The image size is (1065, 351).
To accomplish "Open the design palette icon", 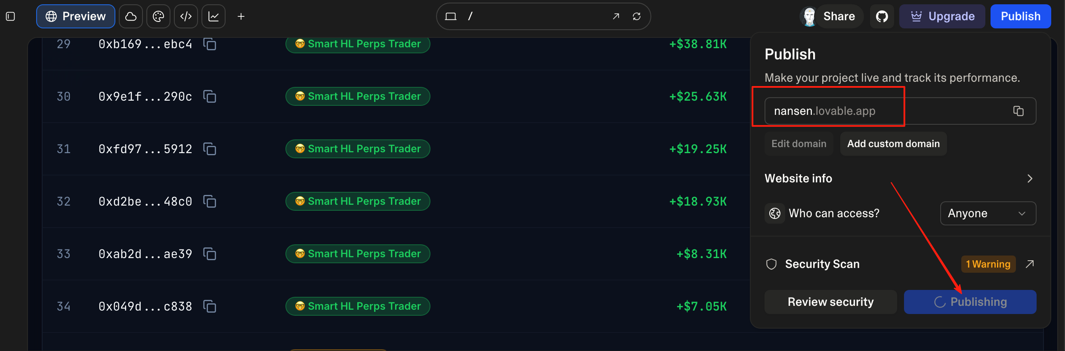I will [158, 16].
